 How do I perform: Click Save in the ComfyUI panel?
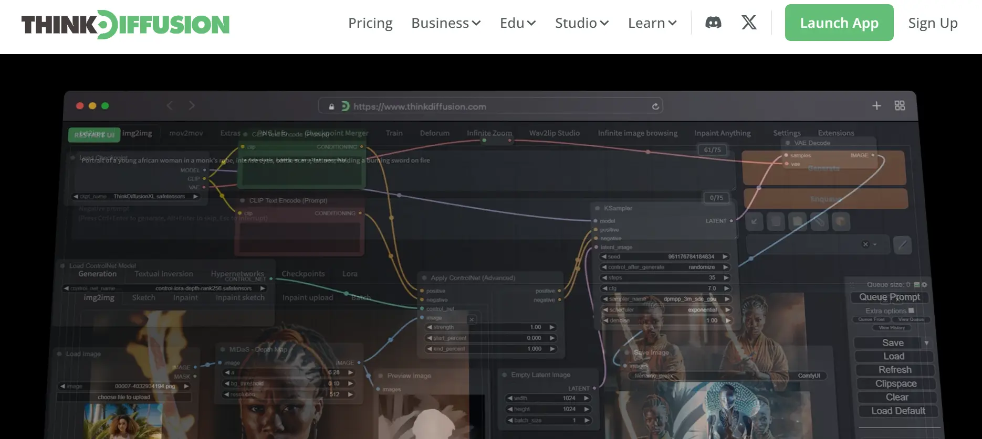893,343
